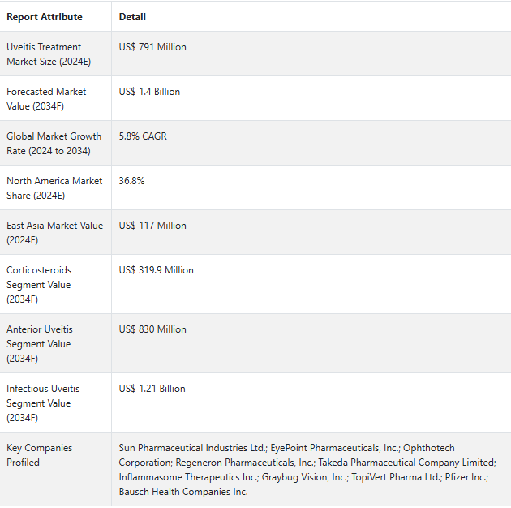Image resolution: width=511 pixels, height=508 pixels.
Task: Click the North America Market Share label
Action: [x=54, y=188]
